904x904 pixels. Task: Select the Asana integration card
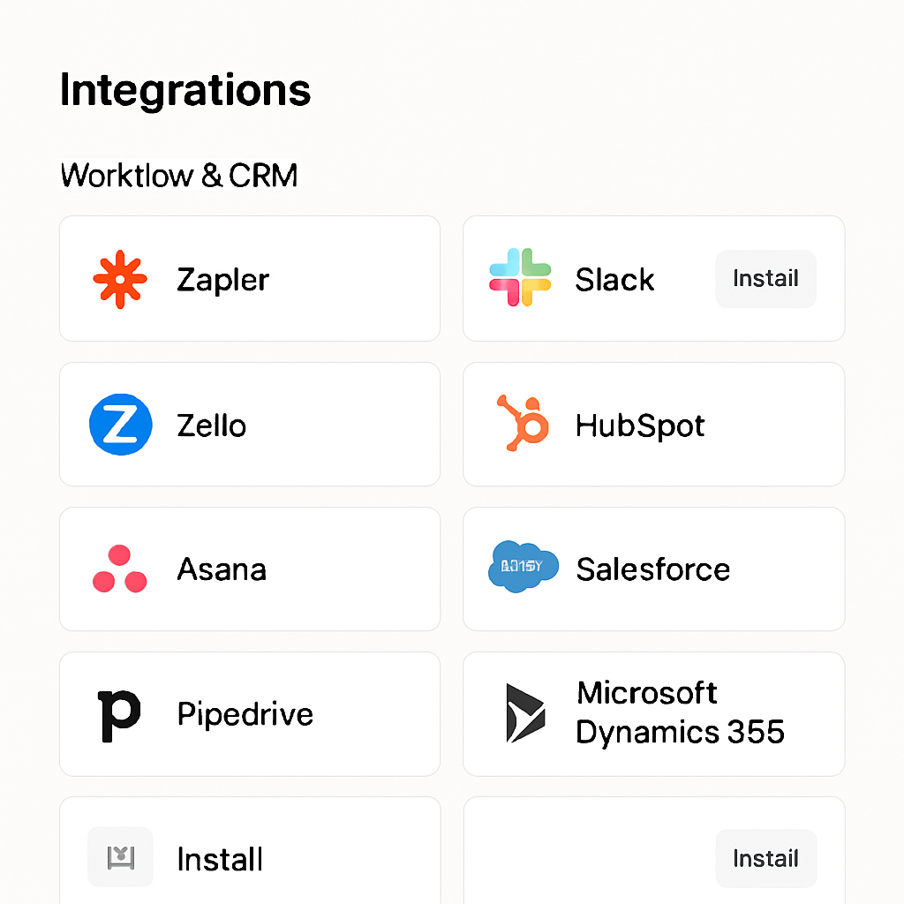(x=250, y=569)
